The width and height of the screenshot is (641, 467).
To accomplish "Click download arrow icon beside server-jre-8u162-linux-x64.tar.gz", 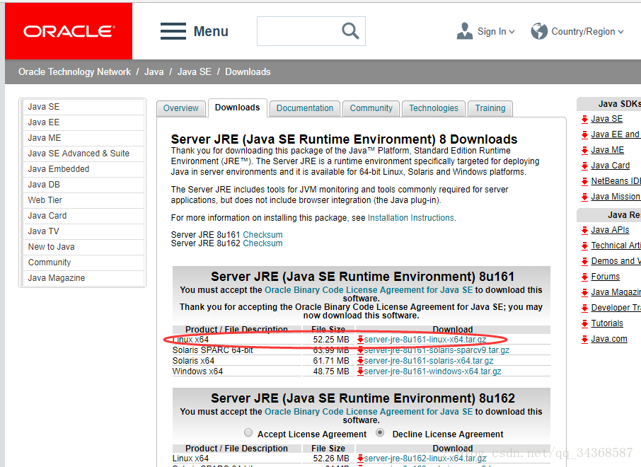I will (x=360, y=459).
